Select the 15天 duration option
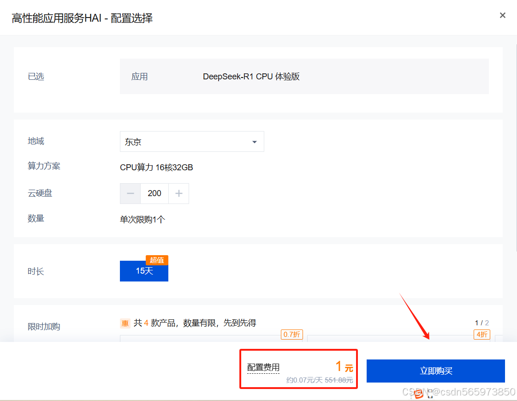517x401 pixels. tap(144, 271)
